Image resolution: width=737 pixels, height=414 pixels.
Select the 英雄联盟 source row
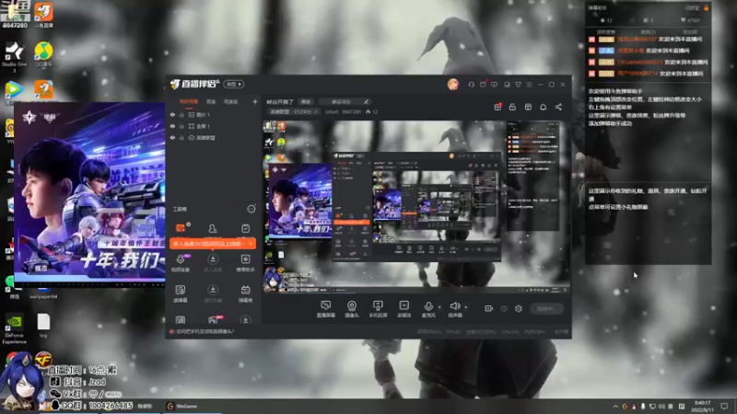tap(214, 138)
